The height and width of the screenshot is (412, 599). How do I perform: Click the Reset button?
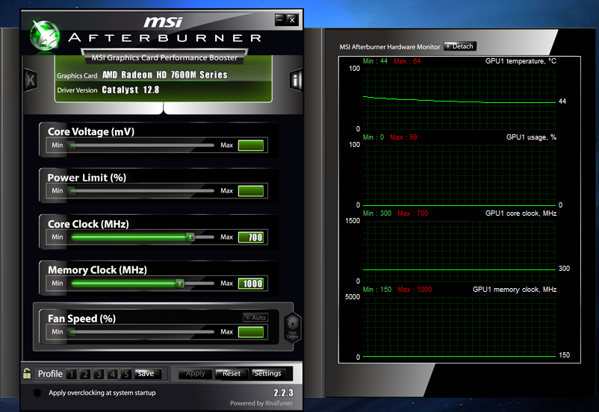coord(232,373)
